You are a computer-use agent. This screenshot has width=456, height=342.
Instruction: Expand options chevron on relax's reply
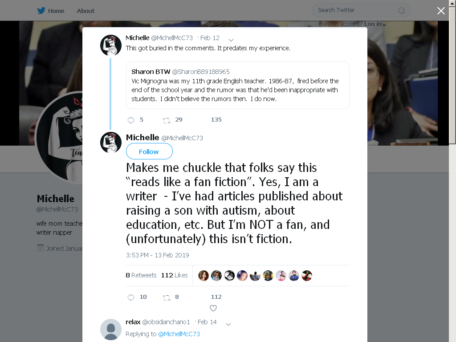coord(228,324)
